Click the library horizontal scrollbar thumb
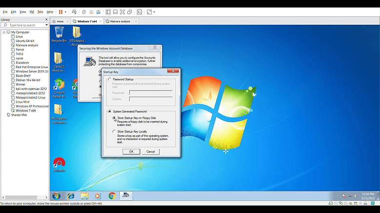The width and height of the screenshot is (380, 213). (21, 197)
